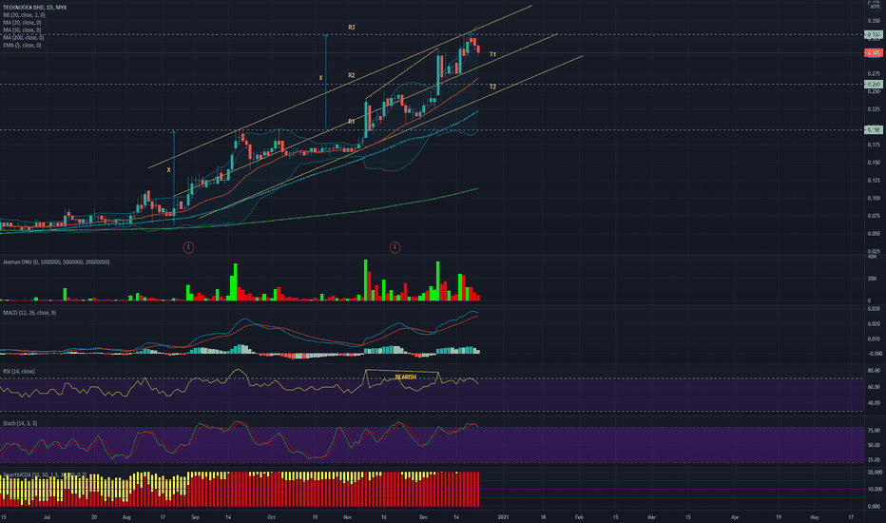This screenshot has width=886, height=523.
Task: Click the SmartMCDX indicator label
Action: click(x=45, y=475)
